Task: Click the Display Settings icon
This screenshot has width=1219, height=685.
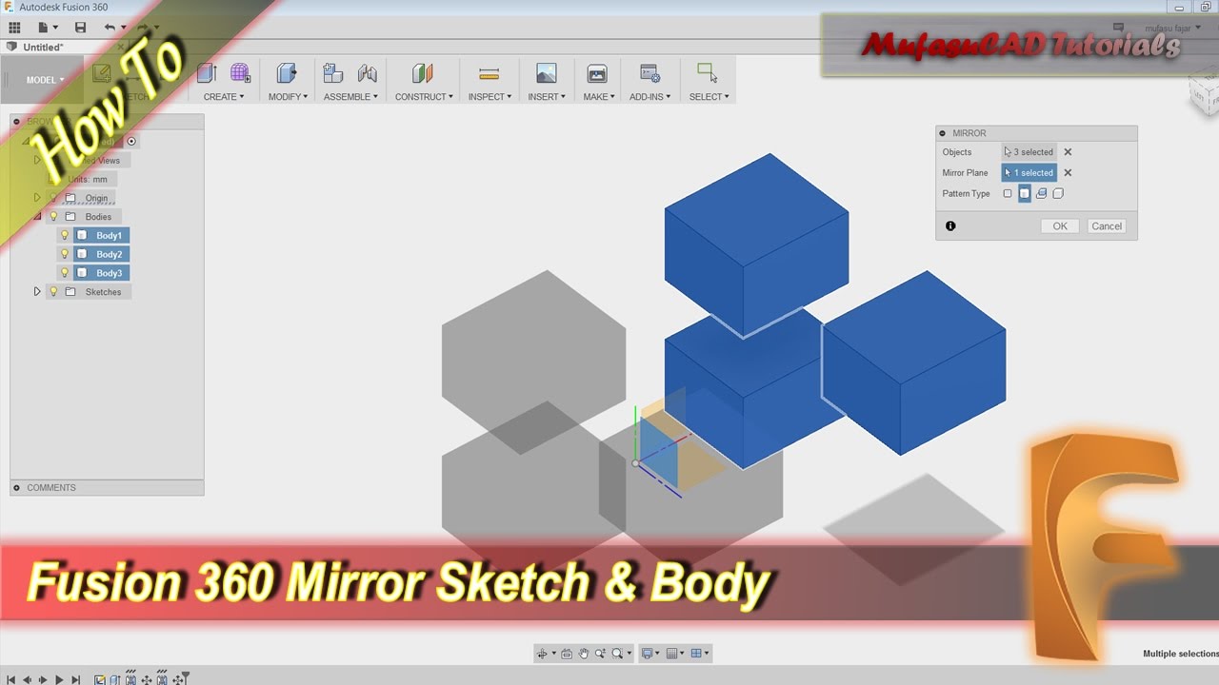Action: (649, 653)
